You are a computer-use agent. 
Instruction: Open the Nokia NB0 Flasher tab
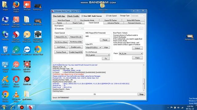tap(133, 20)
